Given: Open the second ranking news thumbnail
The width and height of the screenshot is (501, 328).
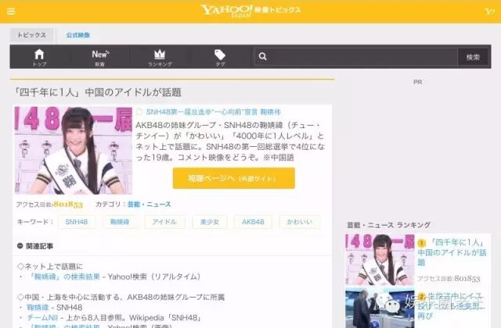Looking at the screenshot, I should 380,308.
